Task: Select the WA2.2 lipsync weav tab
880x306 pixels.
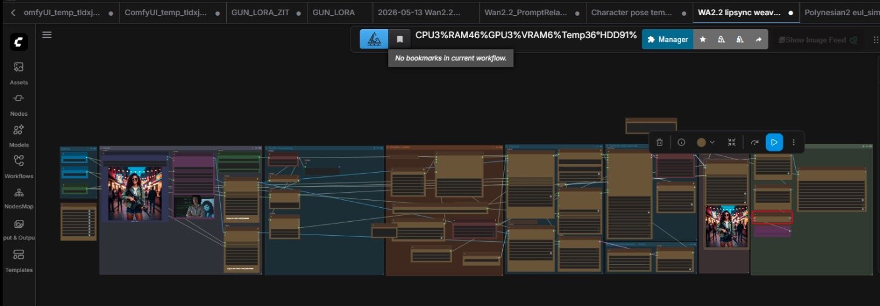Action: 745,12
